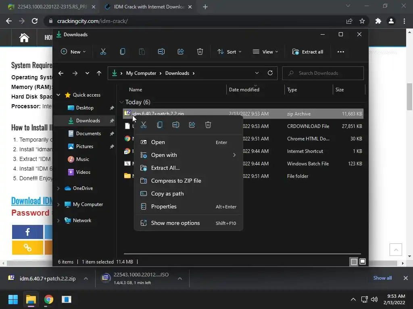Select Pictures in navigation pane
This screenshot has width=413, height=309.
point(85,146)
